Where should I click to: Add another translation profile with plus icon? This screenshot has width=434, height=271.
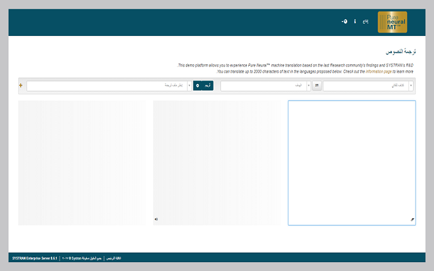(x=21, y=86)
